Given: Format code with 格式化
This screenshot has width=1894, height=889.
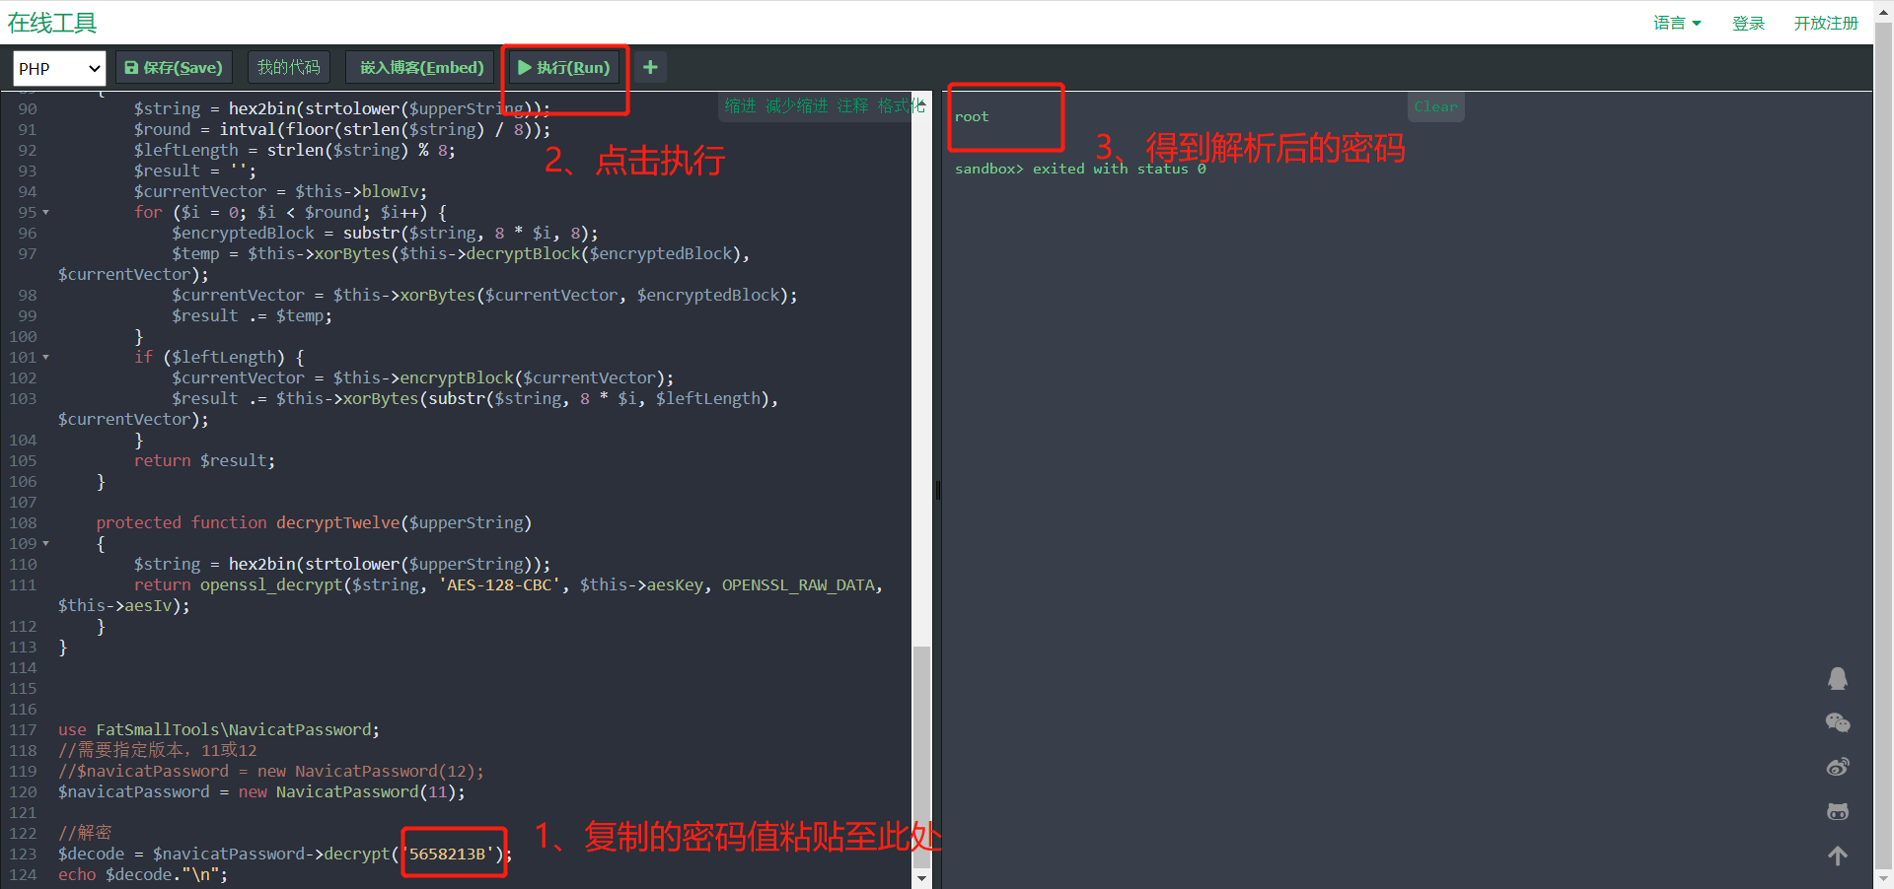Looking at the screenshot, I should 901,105.
